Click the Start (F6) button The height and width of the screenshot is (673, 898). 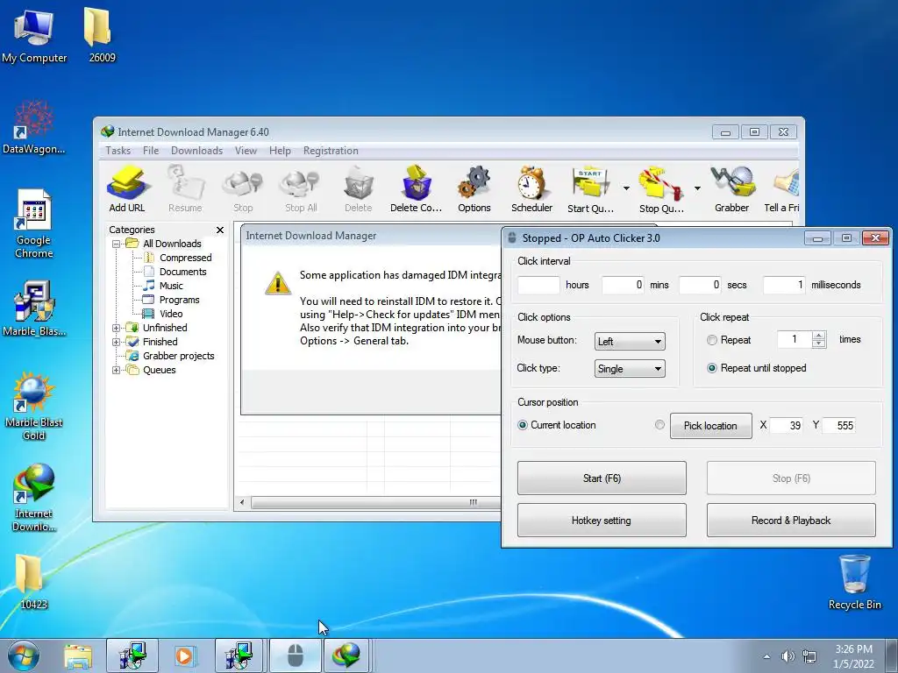click(x=602, y=478)
